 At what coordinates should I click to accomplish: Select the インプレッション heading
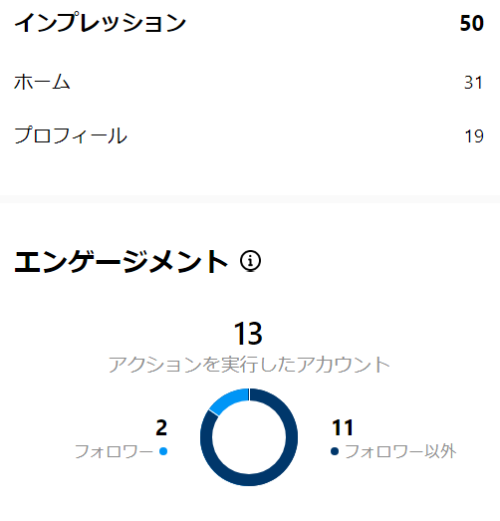pos(100,23)
